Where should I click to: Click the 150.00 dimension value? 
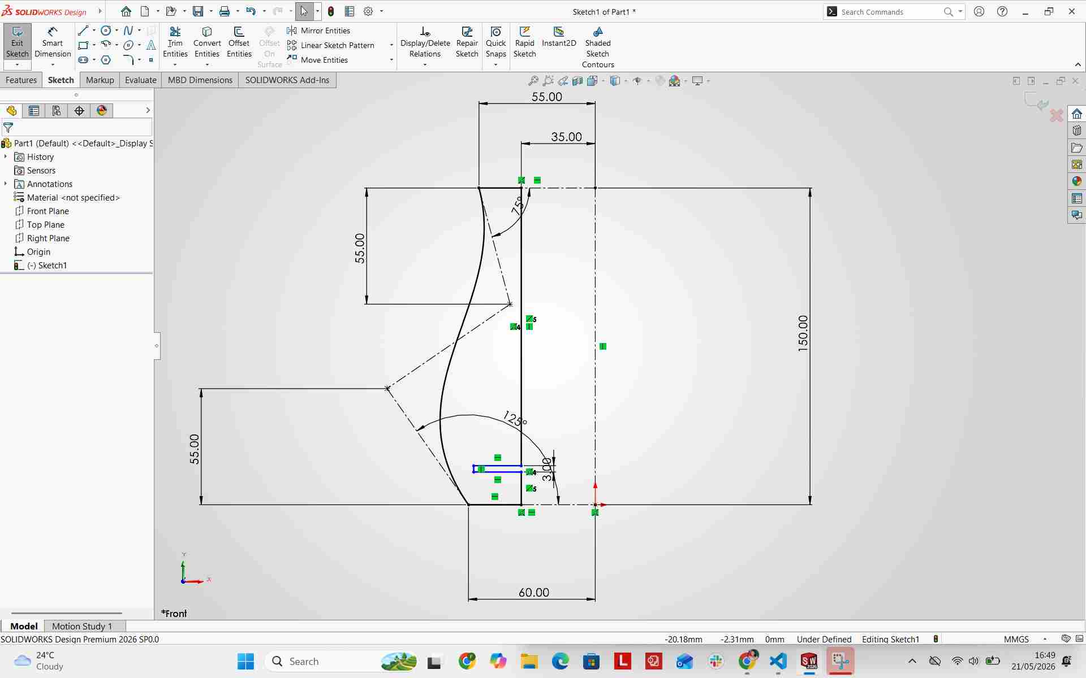(803, 334)
